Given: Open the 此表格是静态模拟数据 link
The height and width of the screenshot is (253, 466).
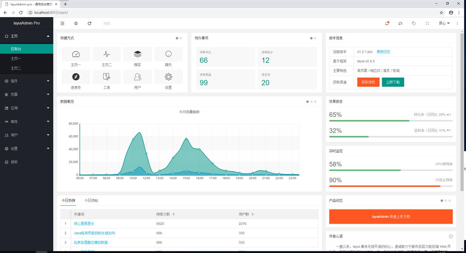Looking at the screenshot, I should [90, 242].
